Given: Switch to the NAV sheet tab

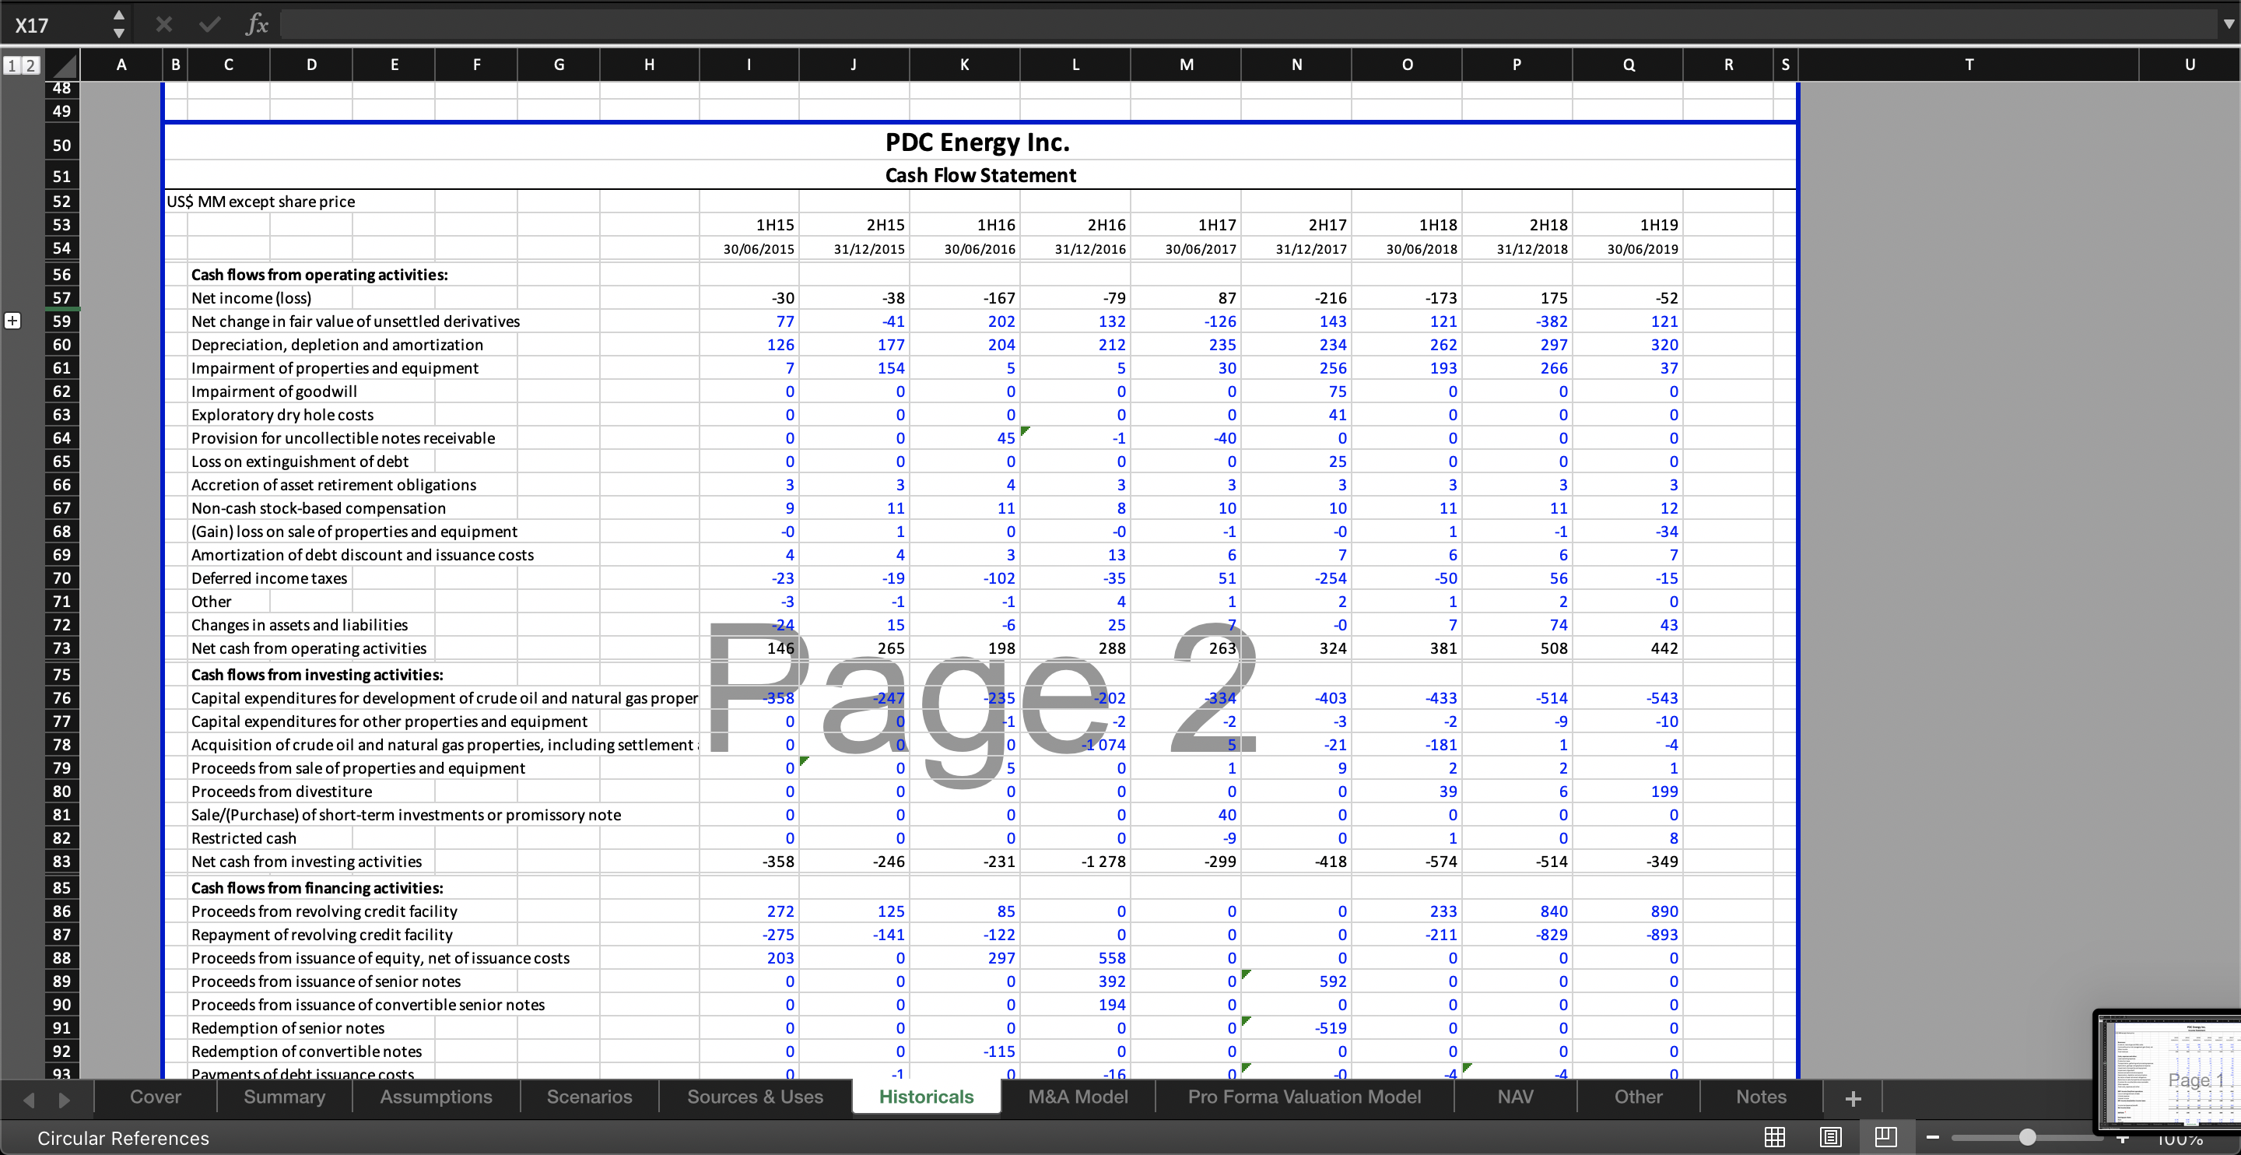Looking at the screenshot, I should [x=1516, y=1097].
